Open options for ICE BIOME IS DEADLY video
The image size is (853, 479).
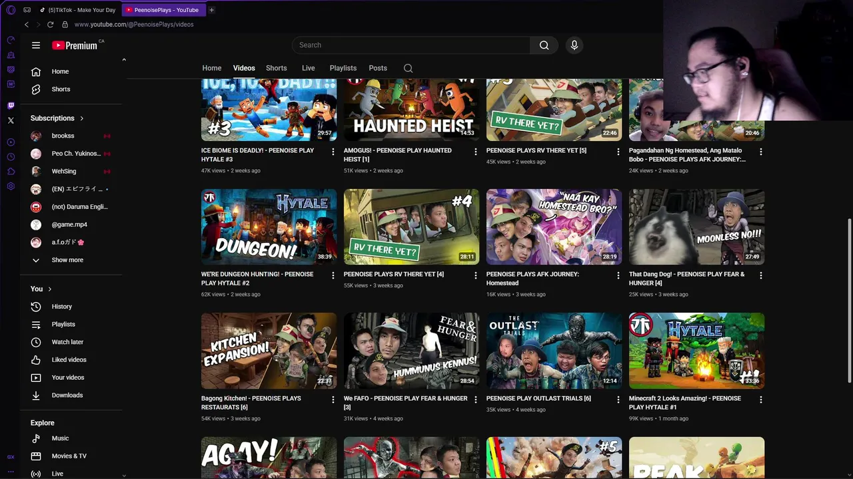click(x=333, y=152)
